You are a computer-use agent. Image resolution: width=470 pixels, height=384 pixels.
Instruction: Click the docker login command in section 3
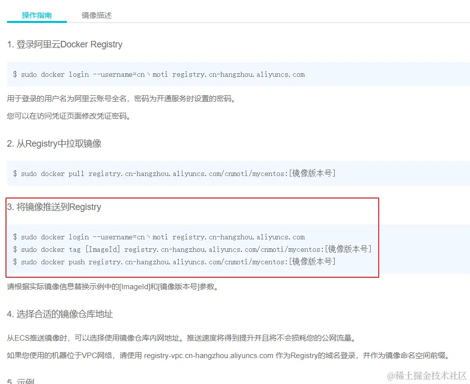(x=159, y=237)
